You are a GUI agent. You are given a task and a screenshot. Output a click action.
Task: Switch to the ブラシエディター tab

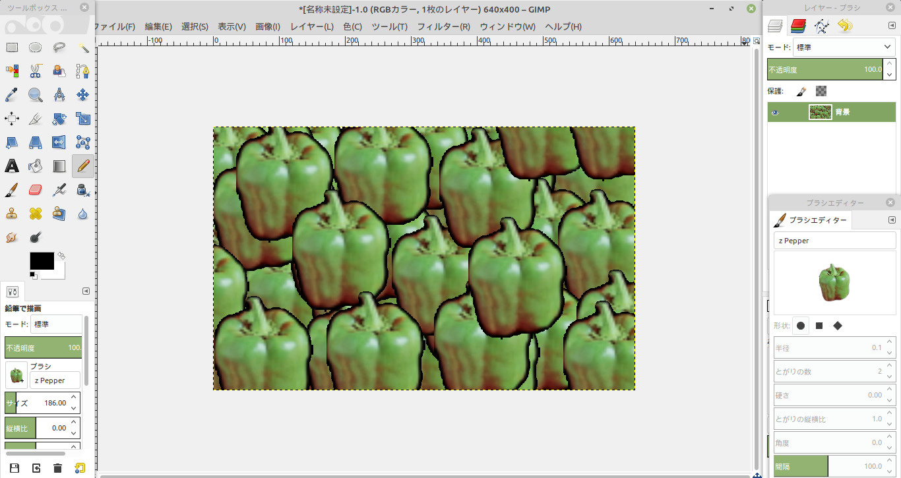(811, 220)
